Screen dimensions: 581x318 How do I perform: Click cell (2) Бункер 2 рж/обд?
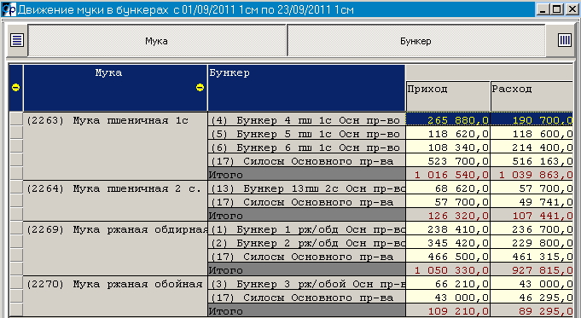(x=306, y=242)
